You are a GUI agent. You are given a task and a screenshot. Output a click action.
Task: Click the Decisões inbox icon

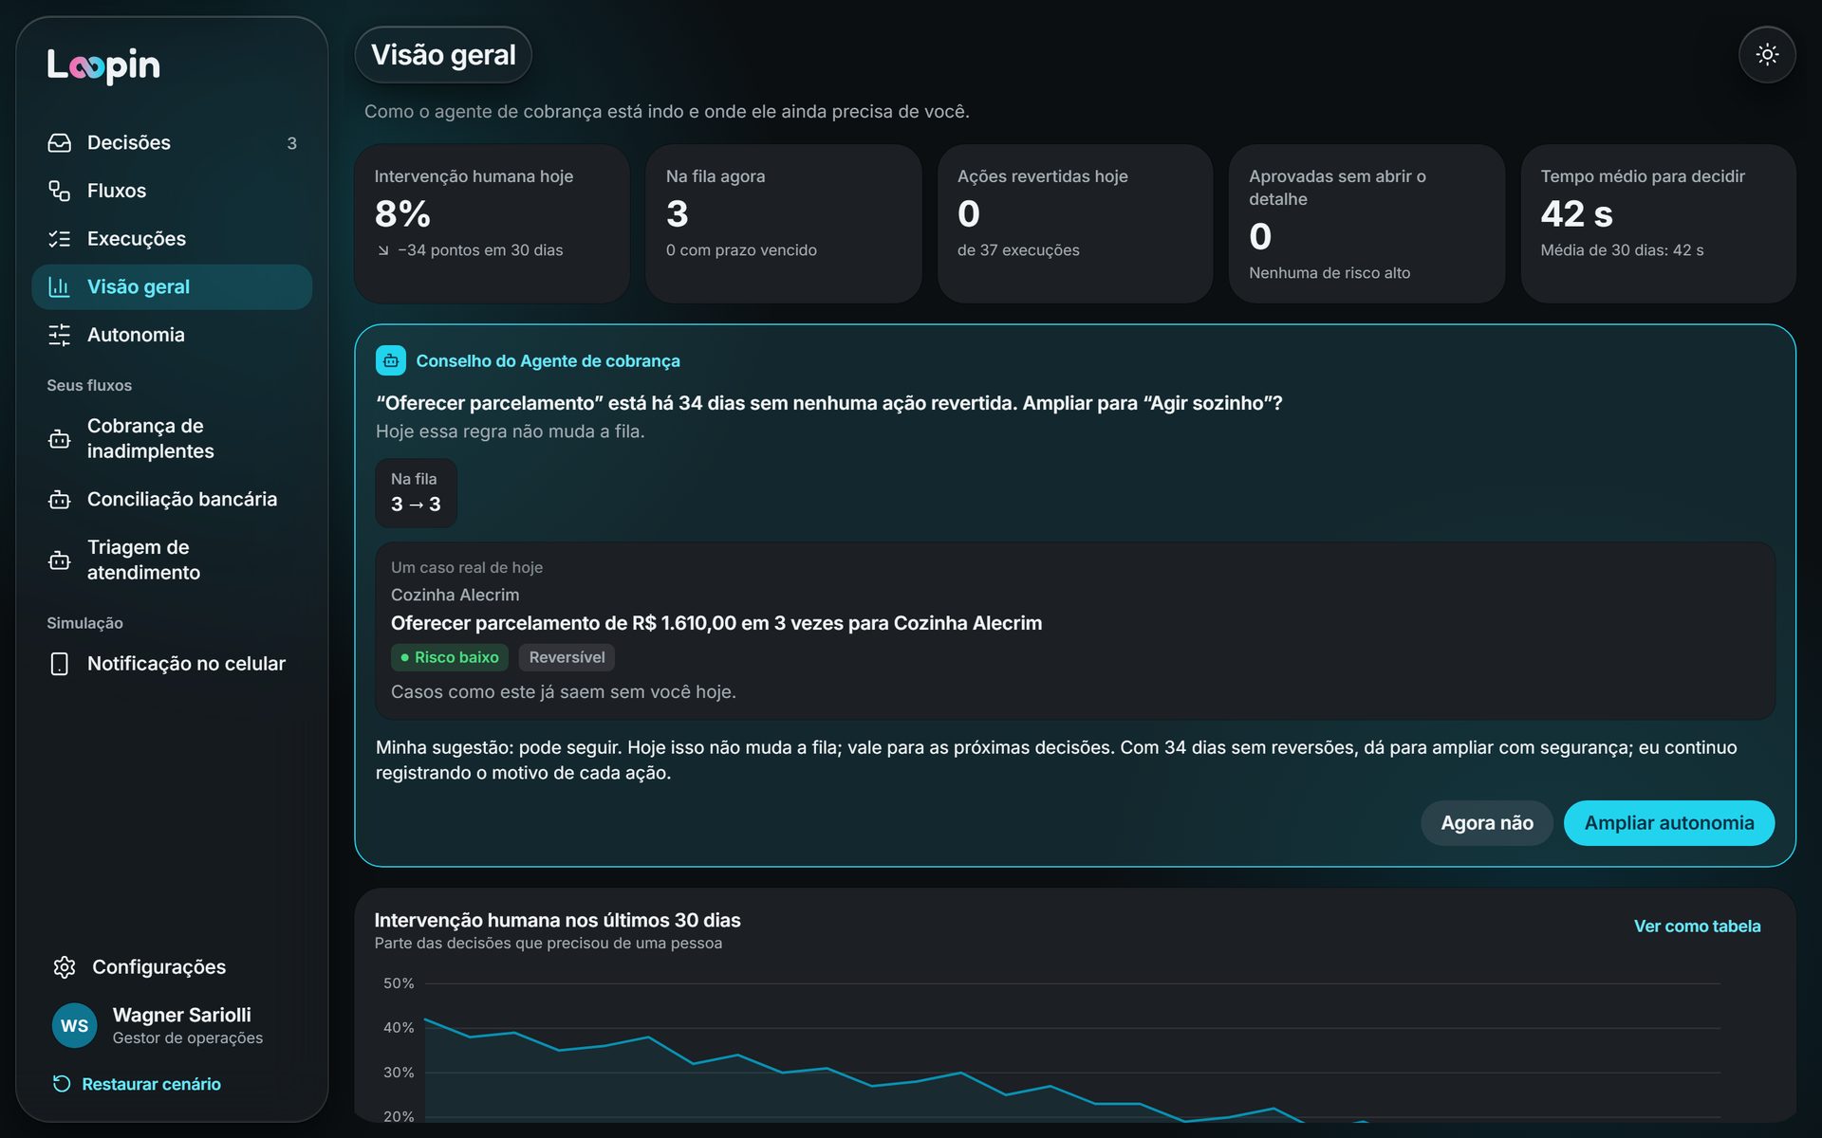click(x=60, y=143)
